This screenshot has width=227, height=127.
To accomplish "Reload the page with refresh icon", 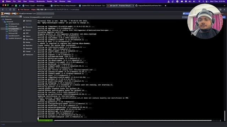I will (x=10, y=10).
